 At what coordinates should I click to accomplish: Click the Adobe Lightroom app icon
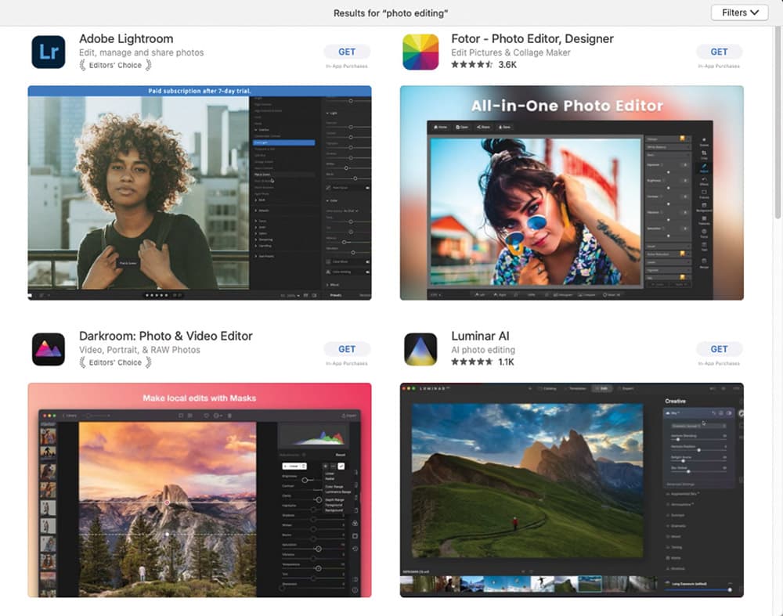pyautogui.click(x=49, y=52)
